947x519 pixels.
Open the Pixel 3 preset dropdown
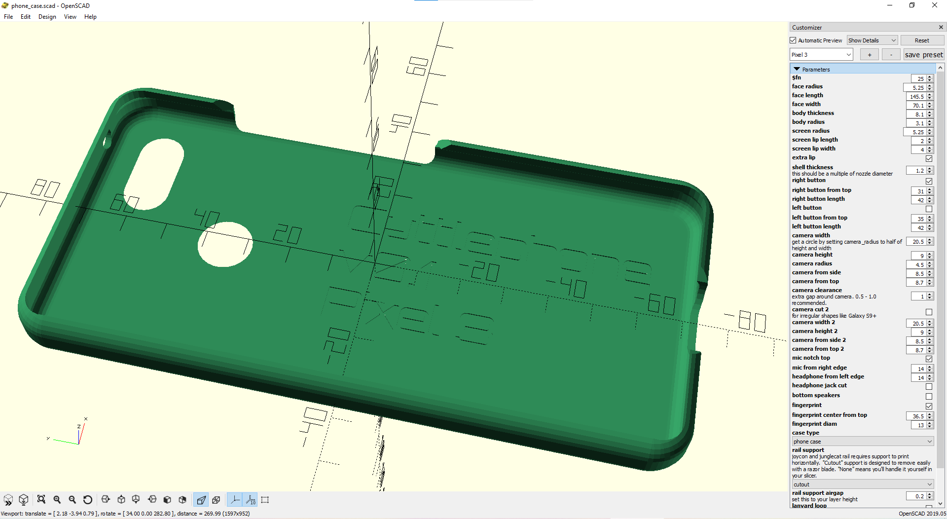(821, 55)
